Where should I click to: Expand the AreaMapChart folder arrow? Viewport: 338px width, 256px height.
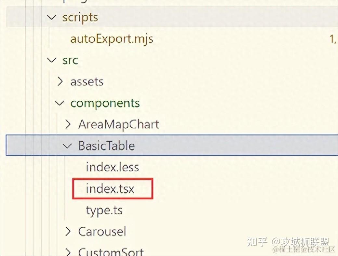tap(68, 124)
